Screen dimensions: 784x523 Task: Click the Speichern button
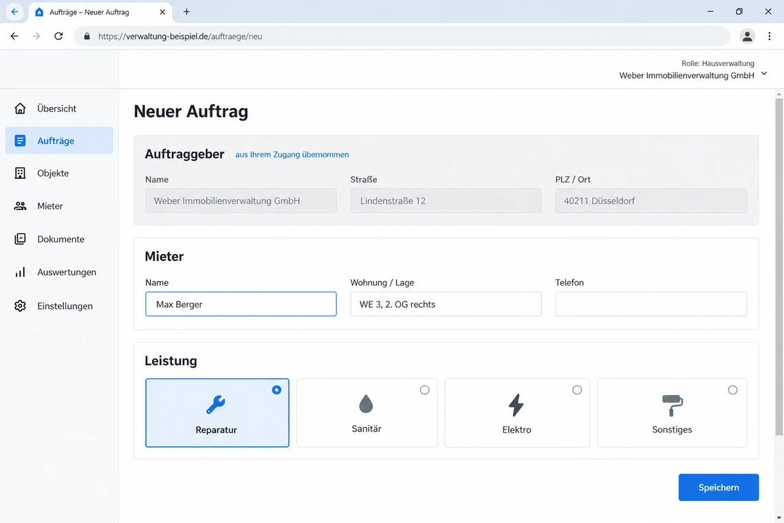(719, 487)
